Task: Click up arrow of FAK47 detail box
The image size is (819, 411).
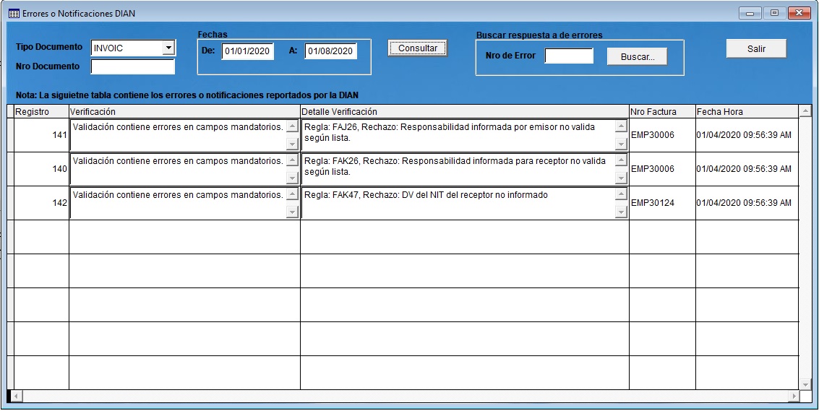Action: [621, 194]
